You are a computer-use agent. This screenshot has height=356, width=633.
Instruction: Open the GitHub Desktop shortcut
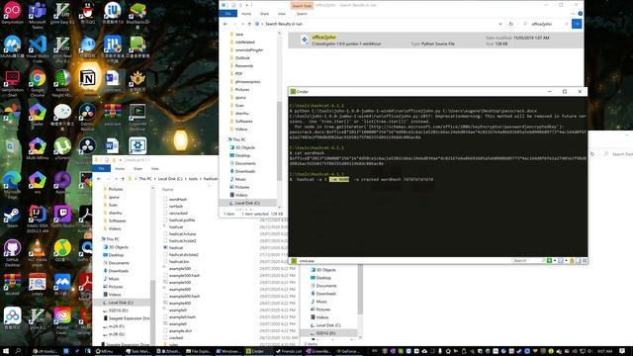[x=12, y=253]
